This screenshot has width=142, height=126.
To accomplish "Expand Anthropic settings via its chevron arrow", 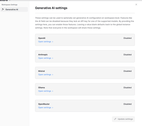I will 53,58.
